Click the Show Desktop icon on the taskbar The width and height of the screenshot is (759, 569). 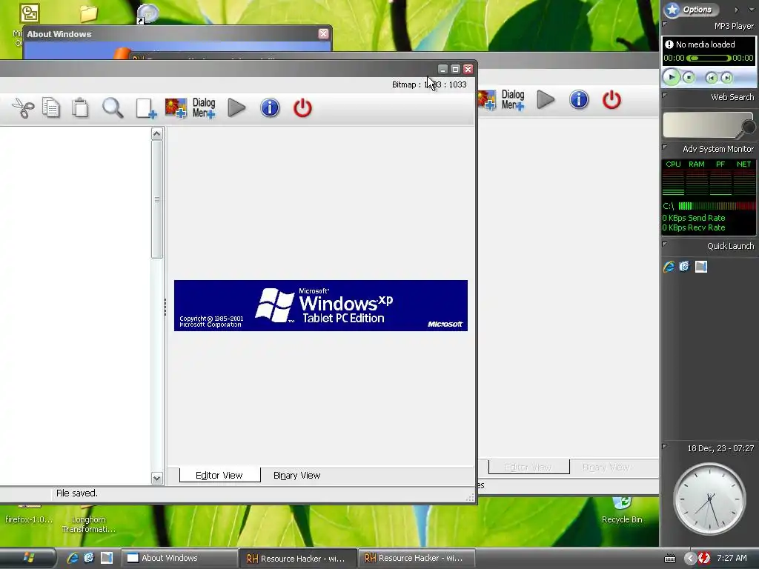tap(107, 558)
